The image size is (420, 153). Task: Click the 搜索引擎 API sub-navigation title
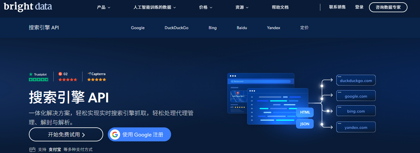pyautogui.click(x=44, y=28)
